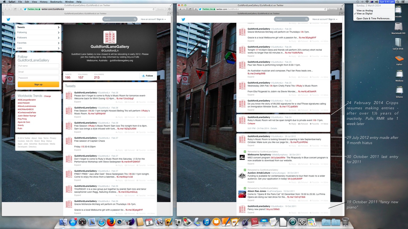Open the Safari menu
The image size is (408, 229).
click(x=12, y=2)
